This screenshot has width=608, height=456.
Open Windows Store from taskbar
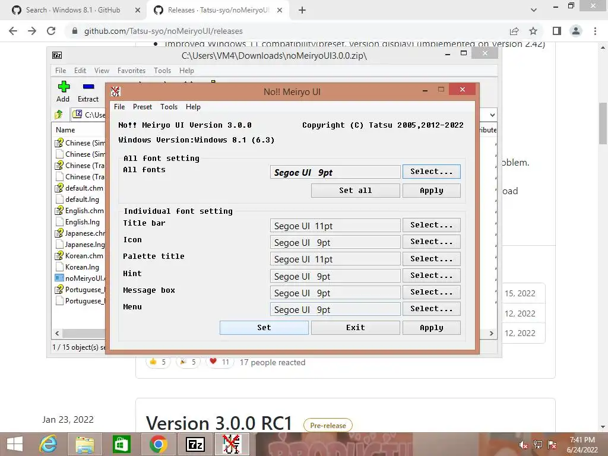pos(121,444)
